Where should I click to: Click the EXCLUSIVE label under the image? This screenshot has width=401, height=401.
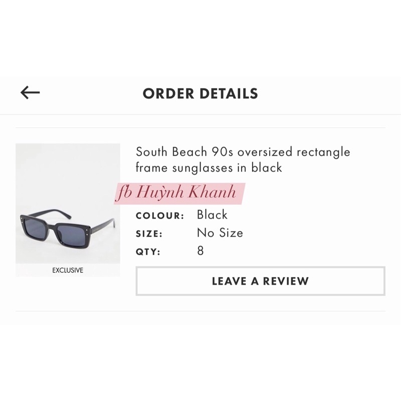pos(68,270)
